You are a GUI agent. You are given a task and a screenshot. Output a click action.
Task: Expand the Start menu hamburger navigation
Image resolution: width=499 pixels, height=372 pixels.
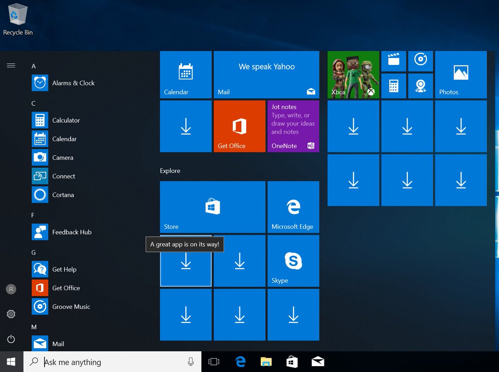tap(11, 65)
